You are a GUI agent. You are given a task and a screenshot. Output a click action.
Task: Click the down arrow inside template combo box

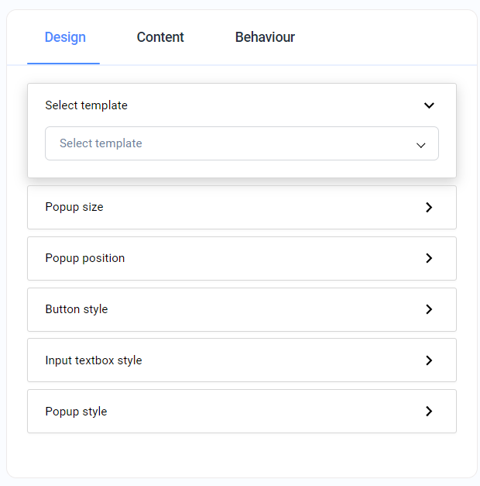tap(421, 144)
